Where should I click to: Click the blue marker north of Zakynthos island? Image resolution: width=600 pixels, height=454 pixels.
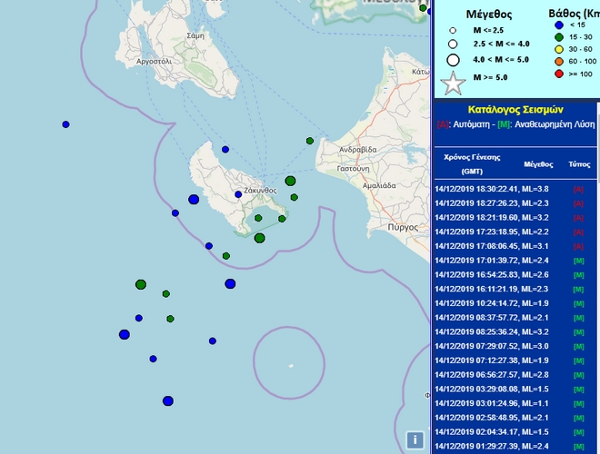click(226, 149)
